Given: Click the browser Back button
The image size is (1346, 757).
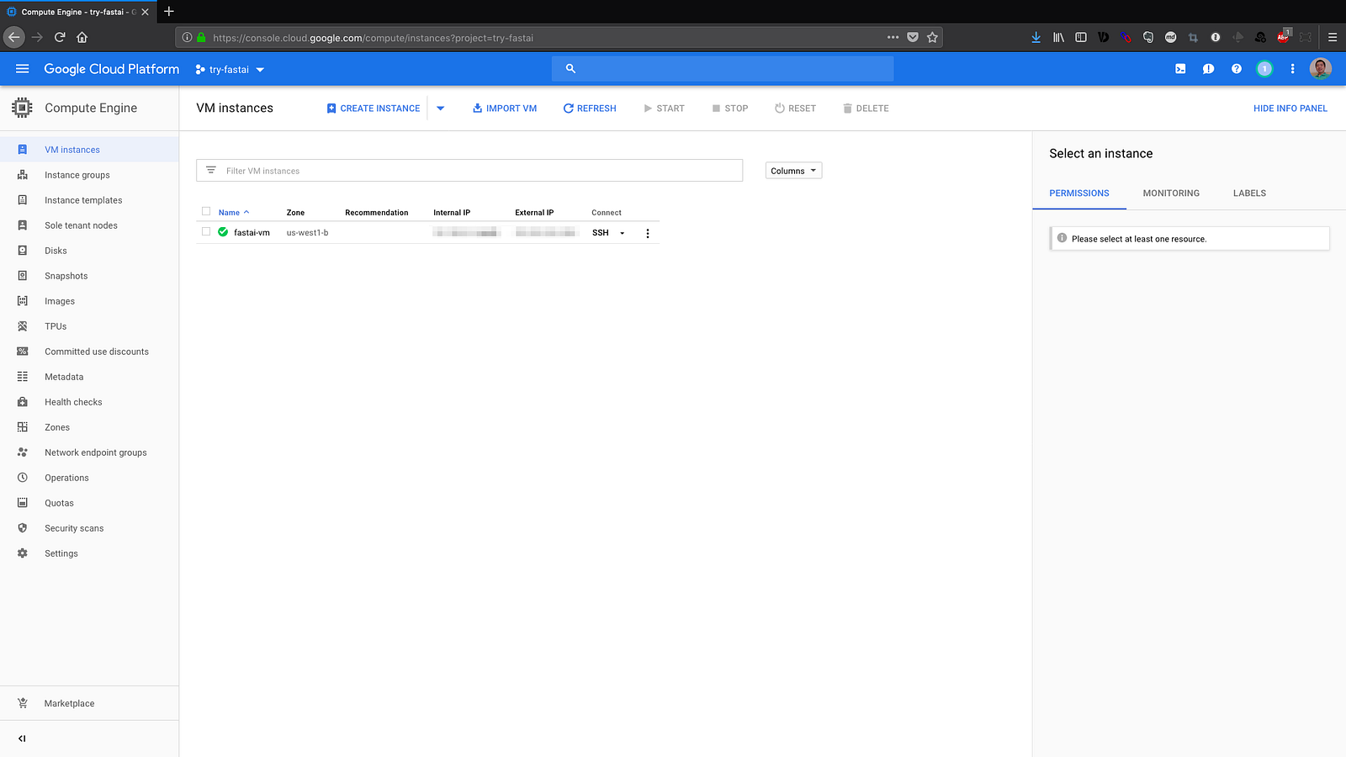Looking at the screenshot, I should click(14, 37).
